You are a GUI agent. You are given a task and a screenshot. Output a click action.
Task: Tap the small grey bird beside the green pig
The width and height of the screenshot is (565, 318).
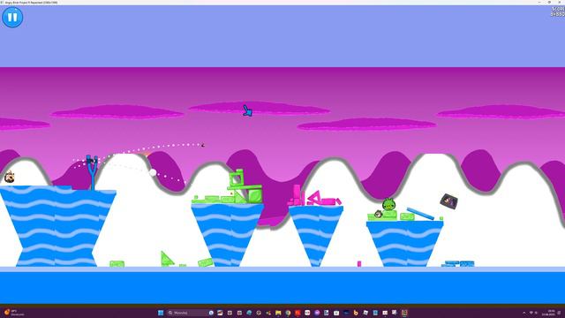pyautogui.click(x=378, y=214)
